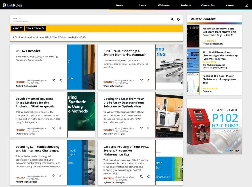Open Mestrelab Holiday Special related article
Viewport: 252px width, 187px height.
[x=219, y=32]
